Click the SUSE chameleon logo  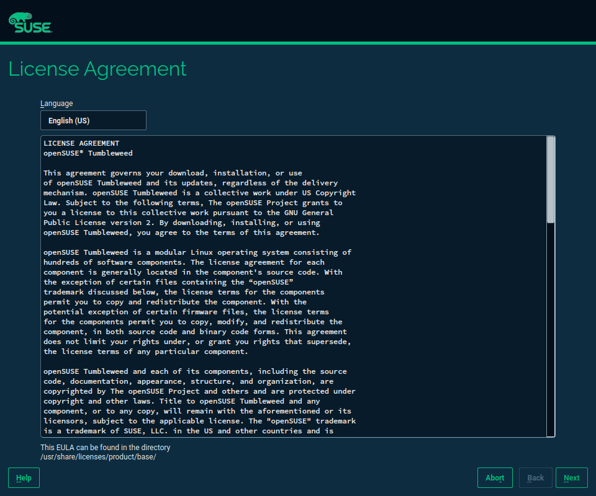coord(19,19)
